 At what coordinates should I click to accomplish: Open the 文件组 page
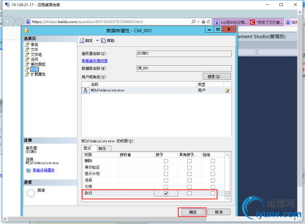coord(36,55)
